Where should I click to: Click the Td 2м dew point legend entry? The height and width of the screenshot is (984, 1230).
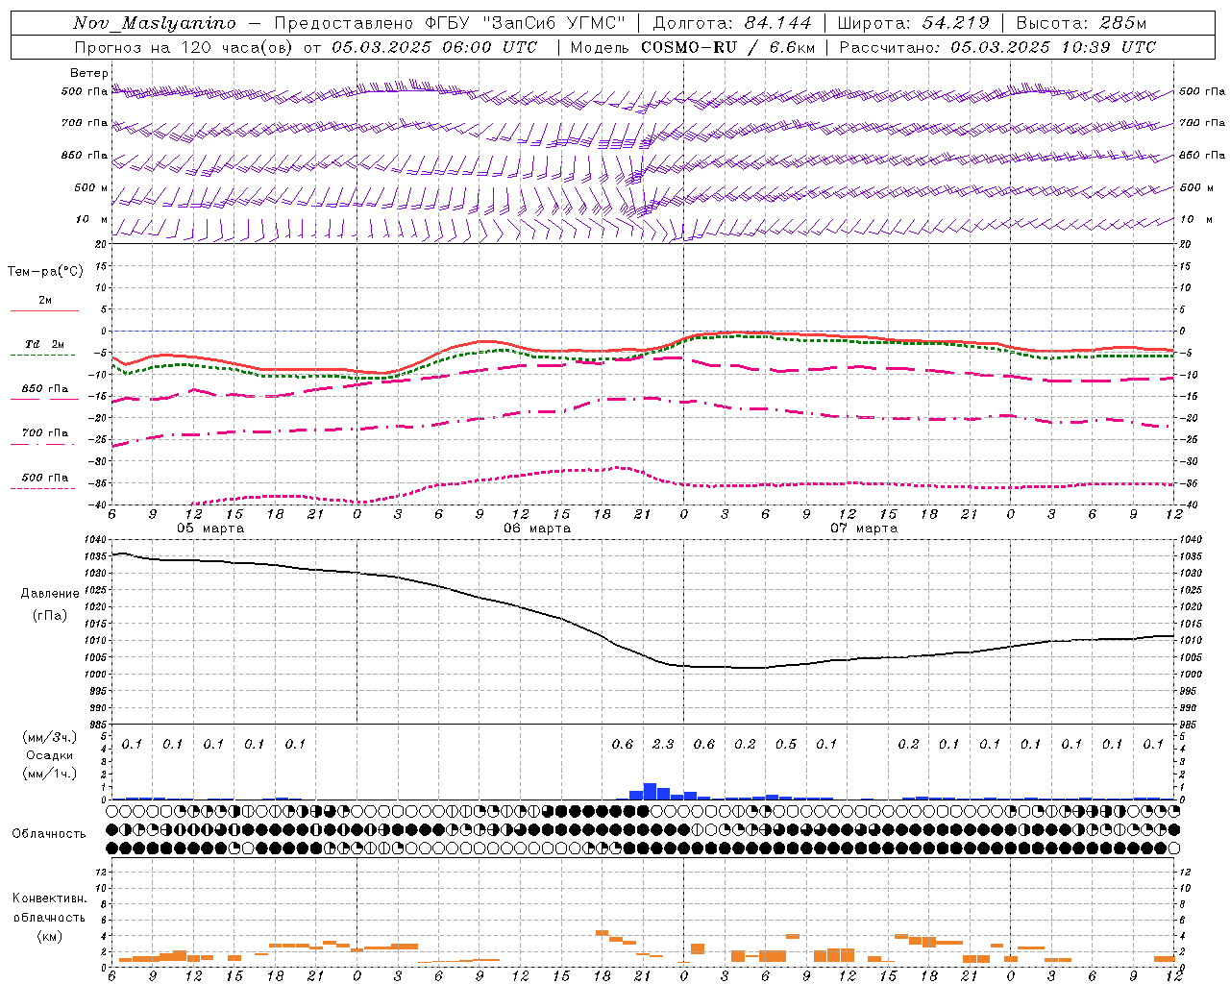tap(45, 344)
